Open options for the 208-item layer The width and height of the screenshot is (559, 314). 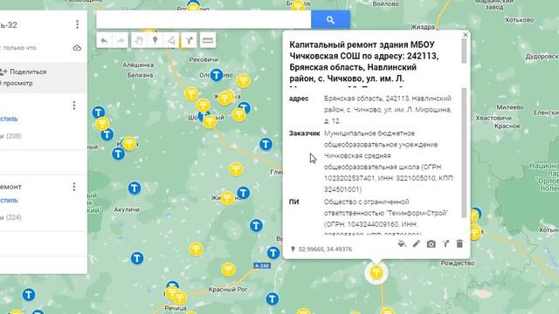pos(74,105)
